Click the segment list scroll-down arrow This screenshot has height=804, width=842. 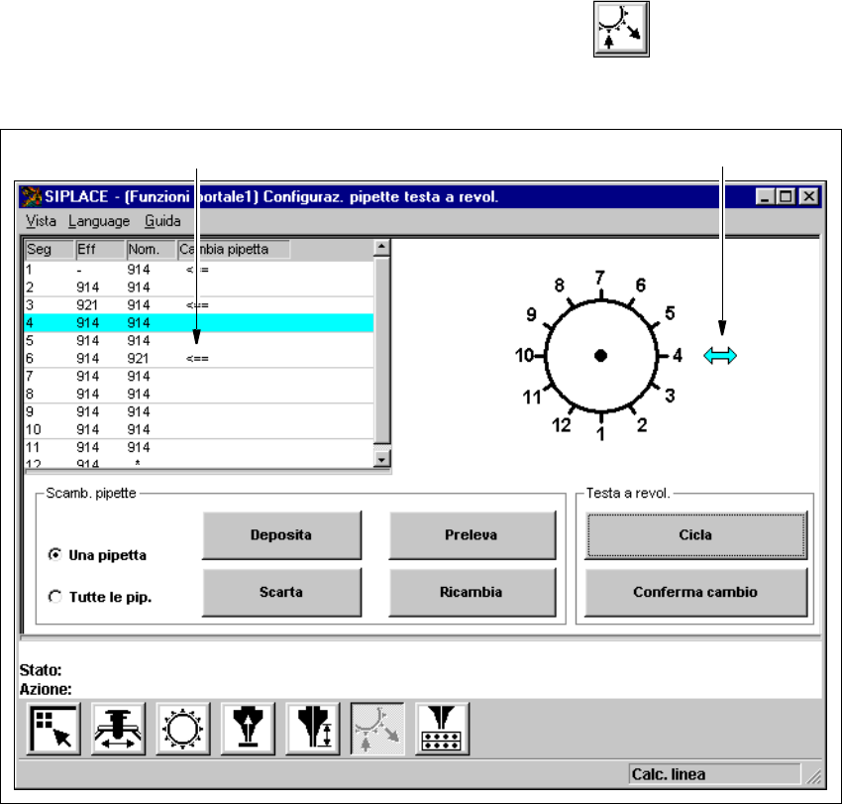(x=382, y=460)
